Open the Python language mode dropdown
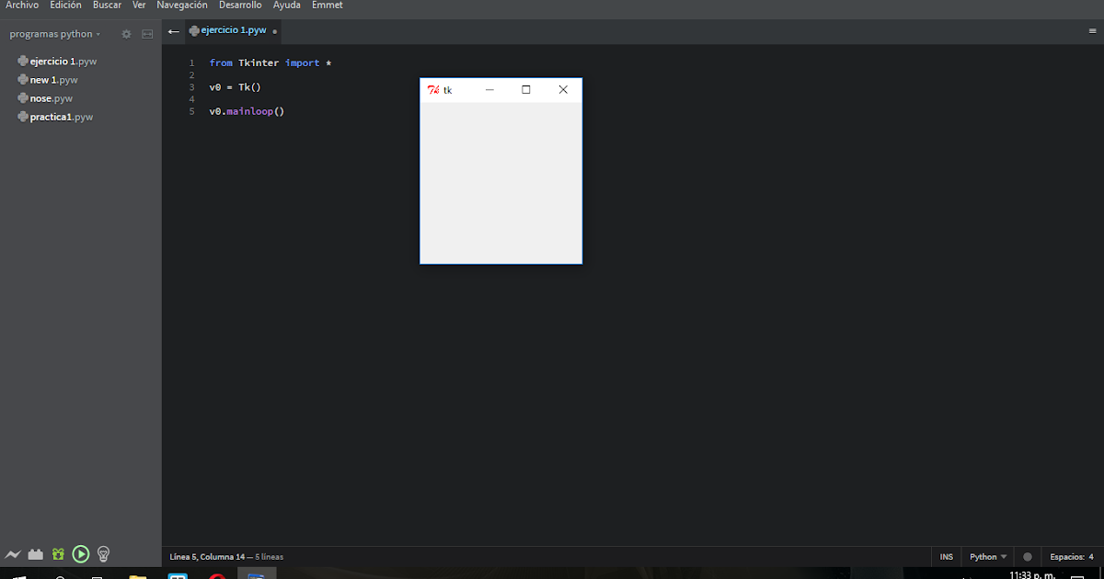This screenshot has width=1104, height=579. (988, 557)
